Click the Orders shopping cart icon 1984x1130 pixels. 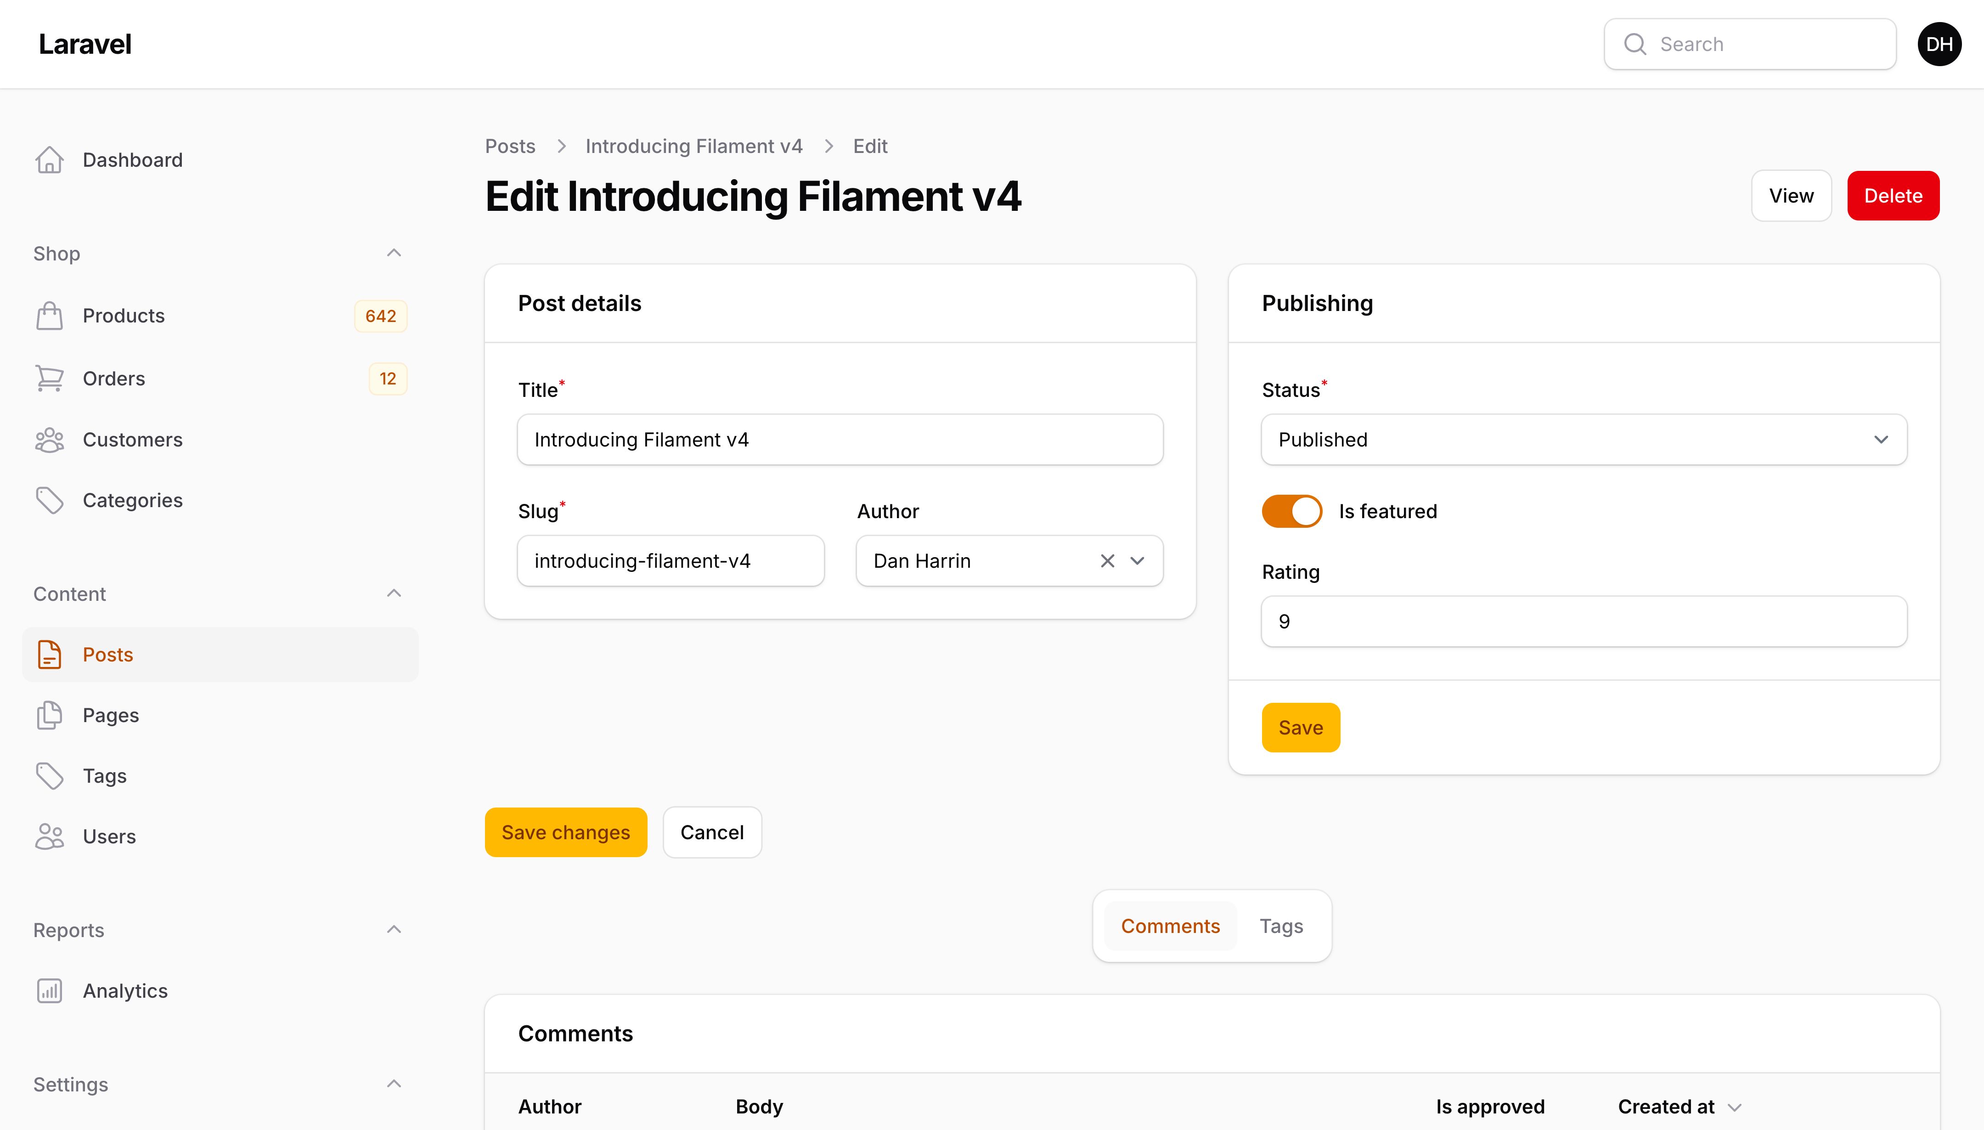(50, 379)
